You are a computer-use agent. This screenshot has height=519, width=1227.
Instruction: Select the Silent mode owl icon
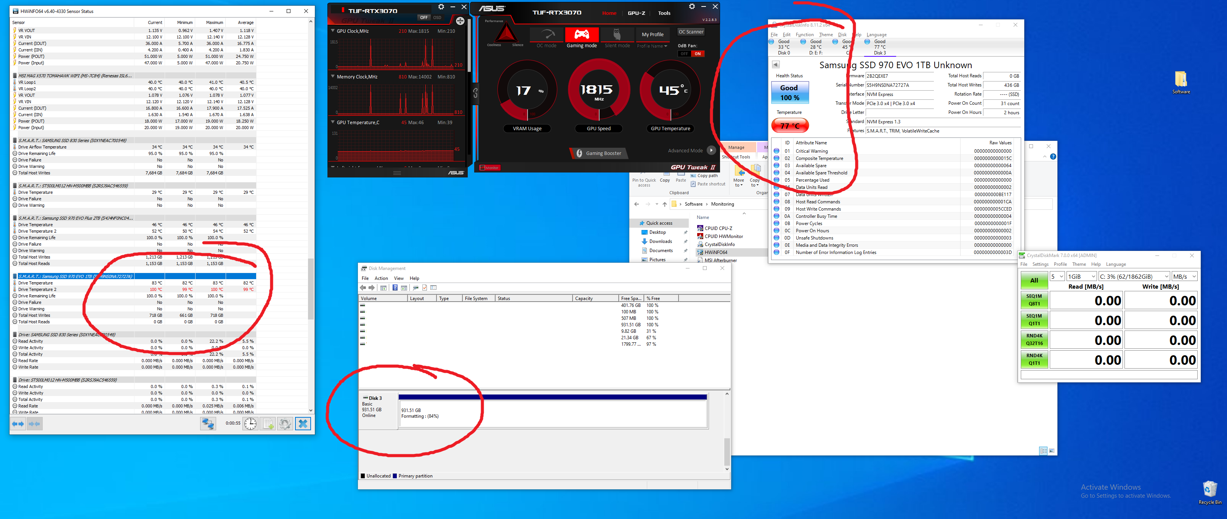pos(617,35)
